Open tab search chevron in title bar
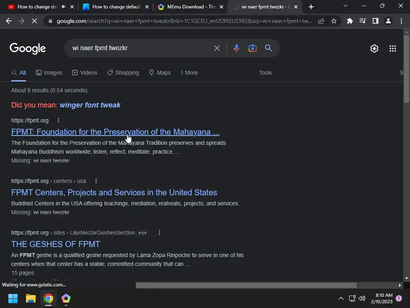Image resolution: width=410 pixels, height=308 pixels. [346, 6]
